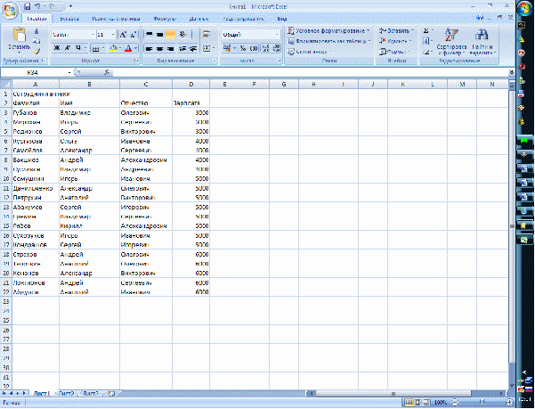Insert cells with Вставить in Ячейки group

point(396,30)
